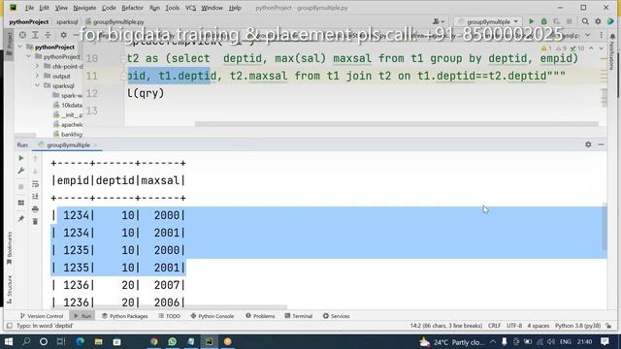Open Microsoft Edge from the taskbar

[80, 341]
